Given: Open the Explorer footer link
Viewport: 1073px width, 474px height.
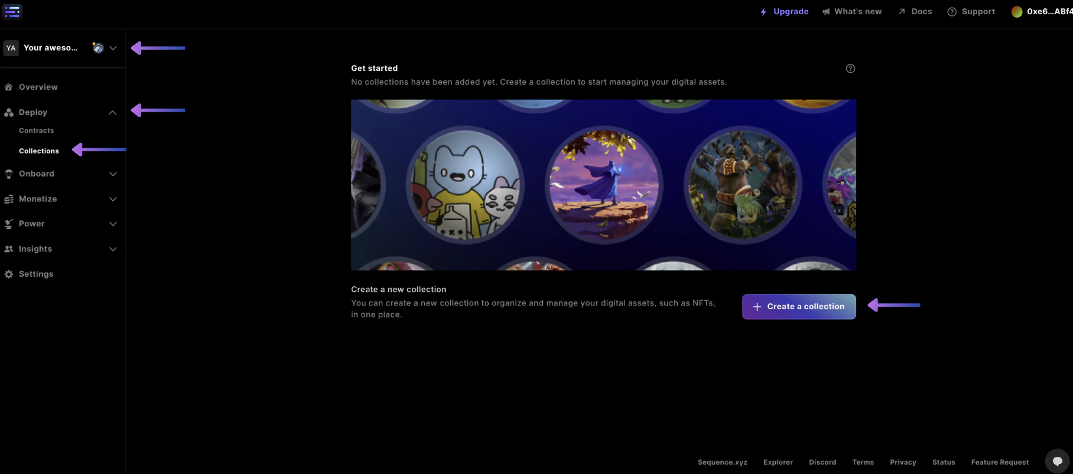Looking at the screenshot, I should pyautogui.click(x=778, y=462).
